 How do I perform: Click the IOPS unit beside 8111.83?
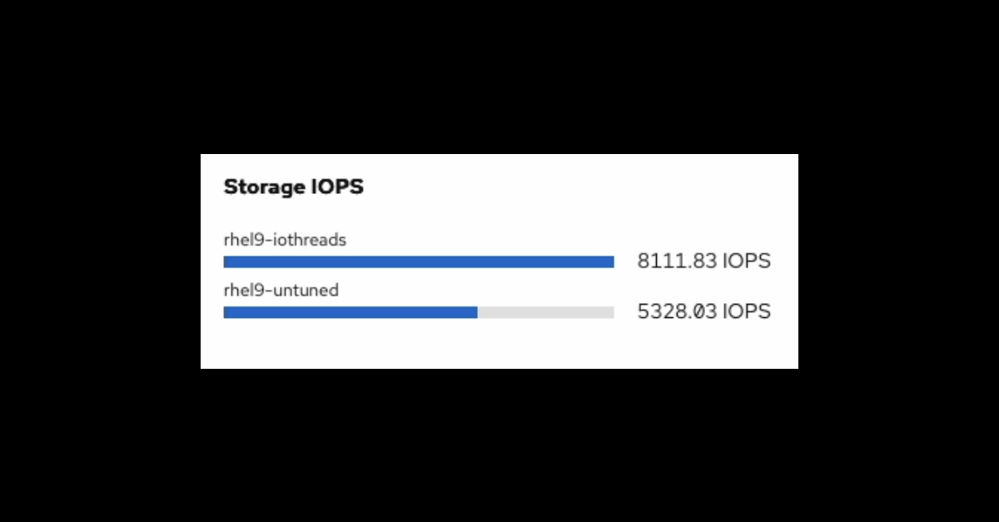(x=747, y=261)
